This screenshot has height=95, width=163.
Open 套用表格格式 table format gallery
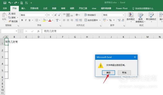click(140, 17)
